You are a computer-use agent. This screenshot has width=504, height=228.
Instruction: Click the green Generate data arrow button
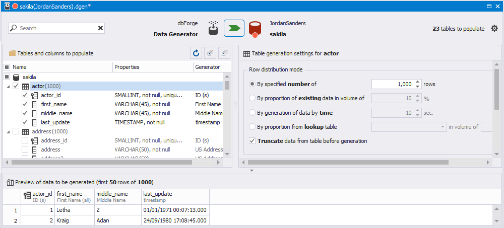[234, 28]
